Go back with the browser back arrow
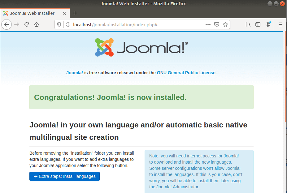 (7, 24)
